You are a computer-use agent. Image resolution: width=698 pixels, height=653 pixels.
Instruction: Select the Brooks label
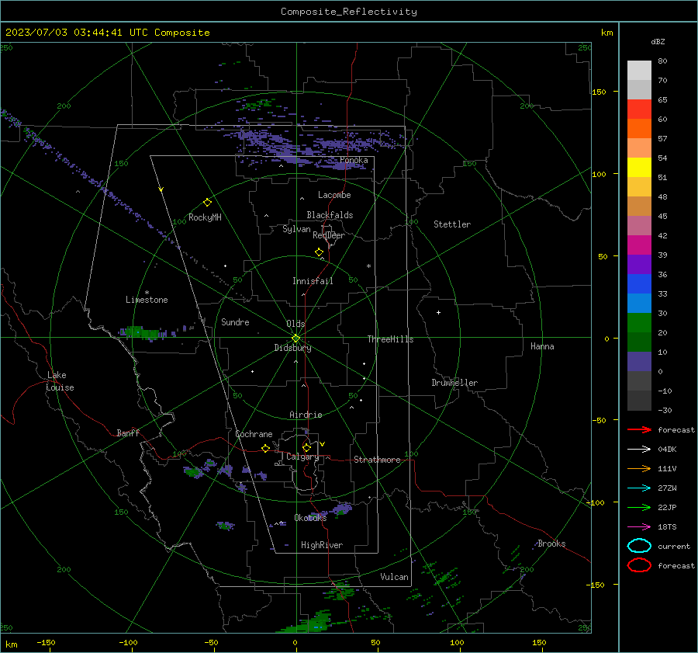pos(551,544)
